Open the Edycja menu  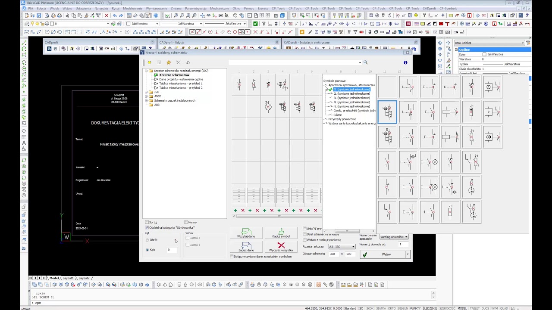[41, 8]
